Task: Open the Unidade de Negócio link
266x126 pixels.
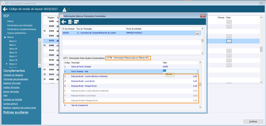Action: point(13,75)
